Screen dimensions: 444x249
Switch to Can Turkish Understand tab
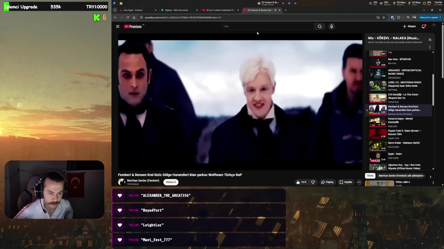tap(220, 10)
